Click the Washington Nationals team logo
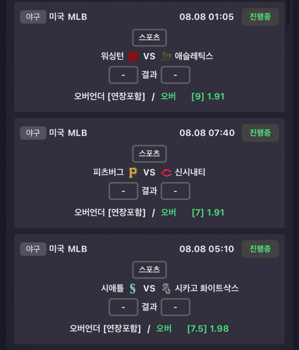 coord(133,56)
